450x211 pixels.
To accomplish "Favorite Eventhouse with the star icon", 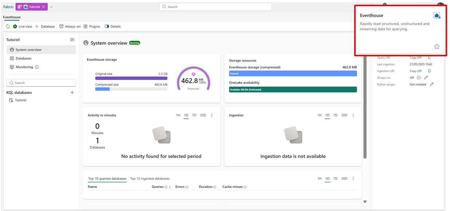I will (x=437, y=46).
